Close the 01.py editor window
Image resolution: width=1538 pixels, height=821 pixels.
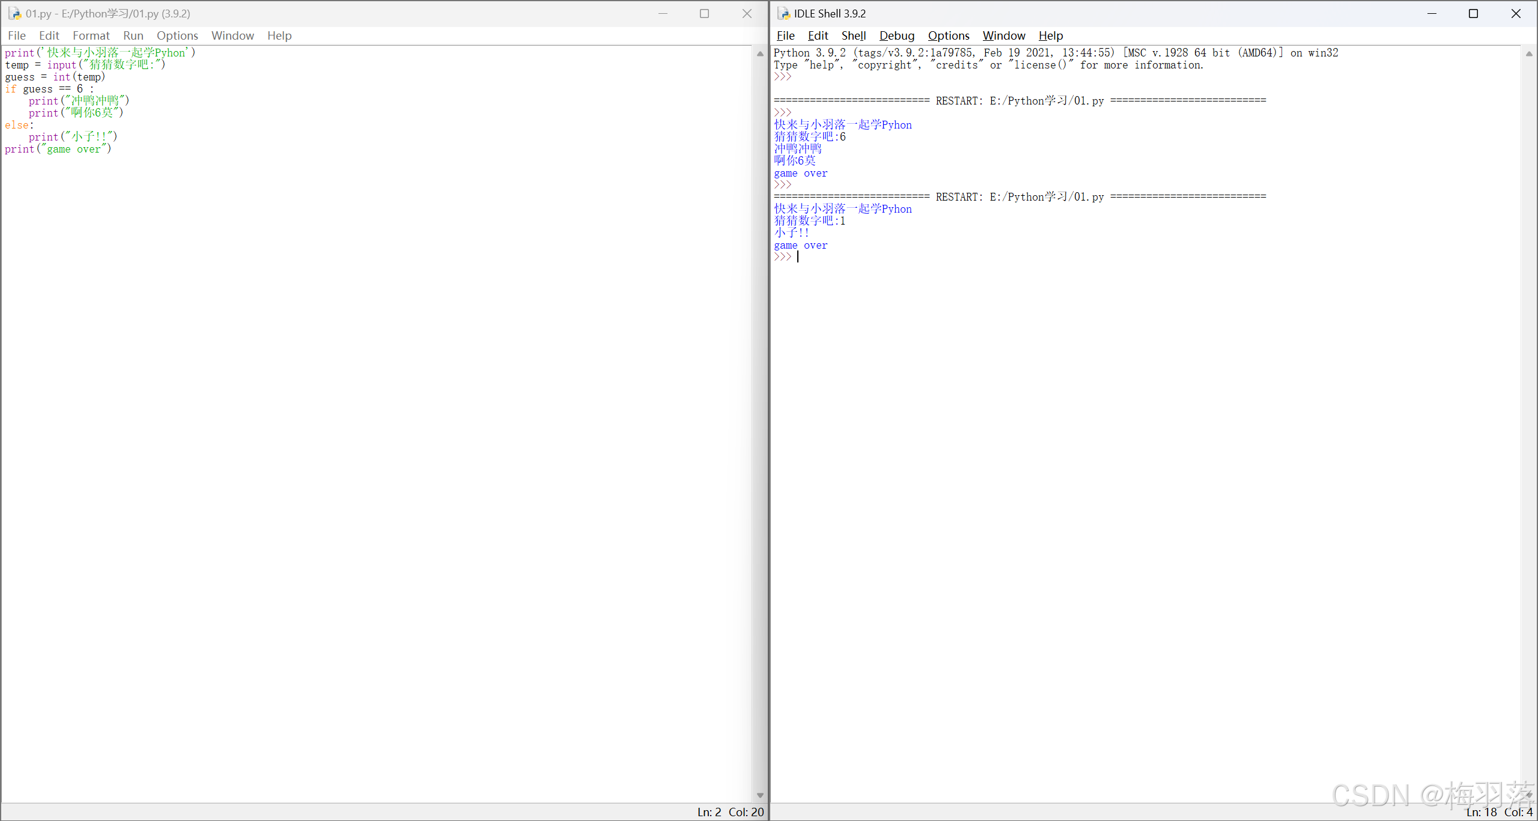pos(747,13)
